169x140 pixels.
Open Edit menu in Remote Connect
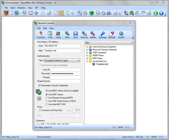click(45, 28)
